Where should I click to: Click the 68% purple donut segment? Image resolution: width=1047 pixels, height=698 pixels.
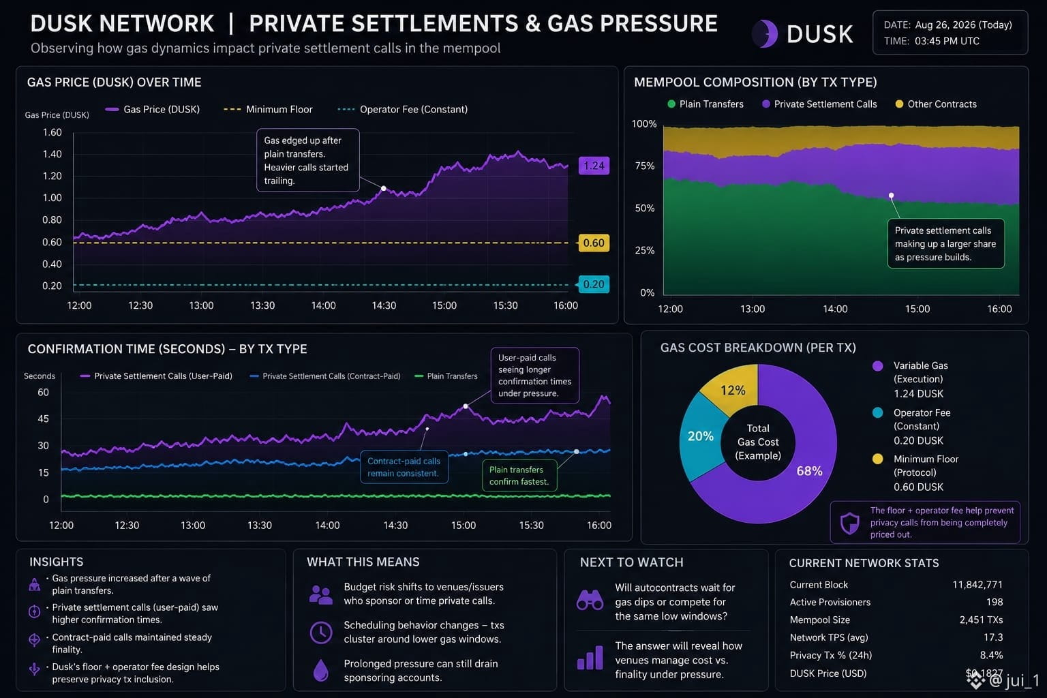(x=809, y=471)
